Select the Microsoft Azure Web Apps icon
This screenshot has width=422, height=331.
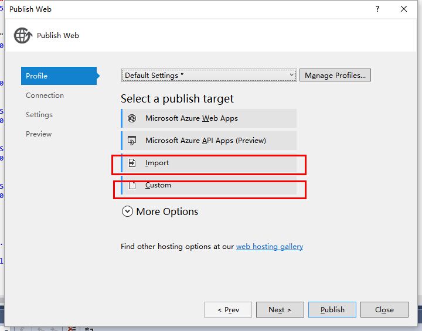[x=132, y=118]
